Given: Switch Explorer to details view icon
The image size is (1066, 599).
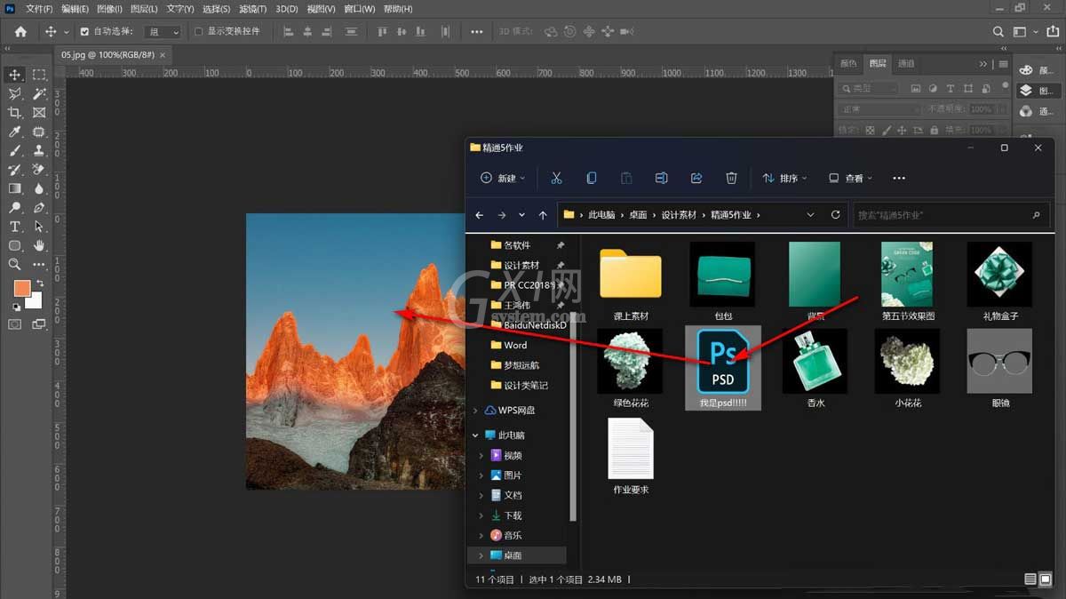Looking at the screenshot, I should (1030, 579).
